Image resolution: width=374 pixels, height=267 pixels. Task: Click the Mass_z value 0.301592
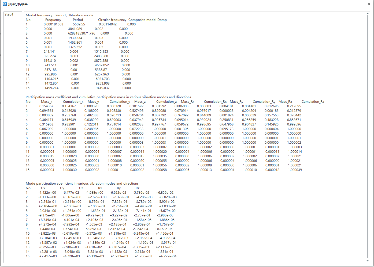point(136,106)
